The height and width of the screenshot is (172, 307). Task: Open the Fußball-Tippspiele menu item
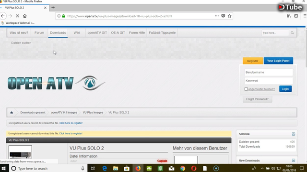(x=162, y=33)
